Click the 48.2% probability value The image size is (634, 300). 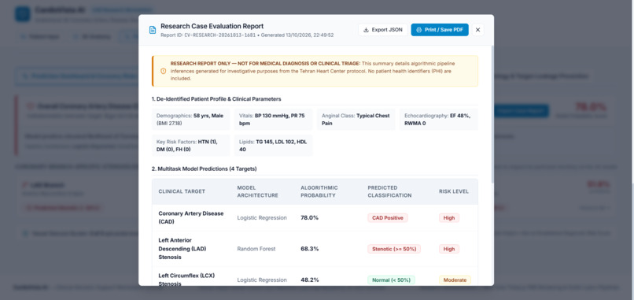(x=309, y=280)
